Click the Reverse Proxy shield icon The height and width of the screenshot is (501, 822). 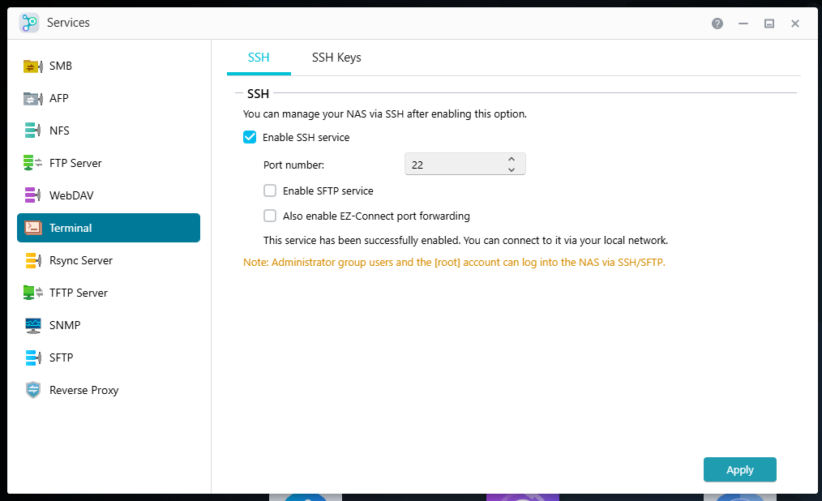pyautogui.click(x=33, y=391)
